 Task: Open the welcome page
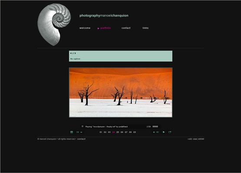tap(85, 28)
